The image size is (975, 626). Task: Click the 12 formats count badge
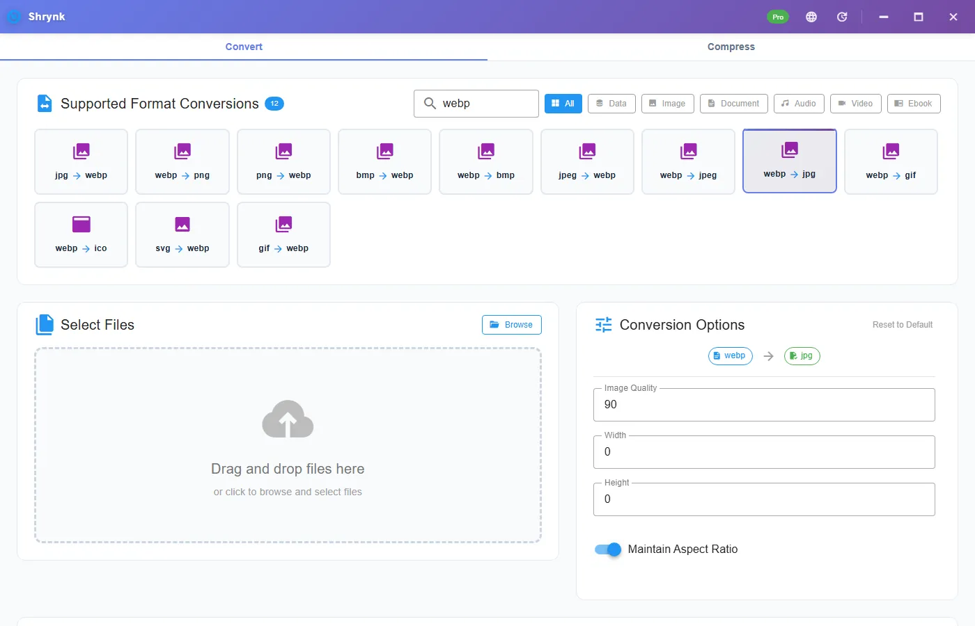(274, 104)
